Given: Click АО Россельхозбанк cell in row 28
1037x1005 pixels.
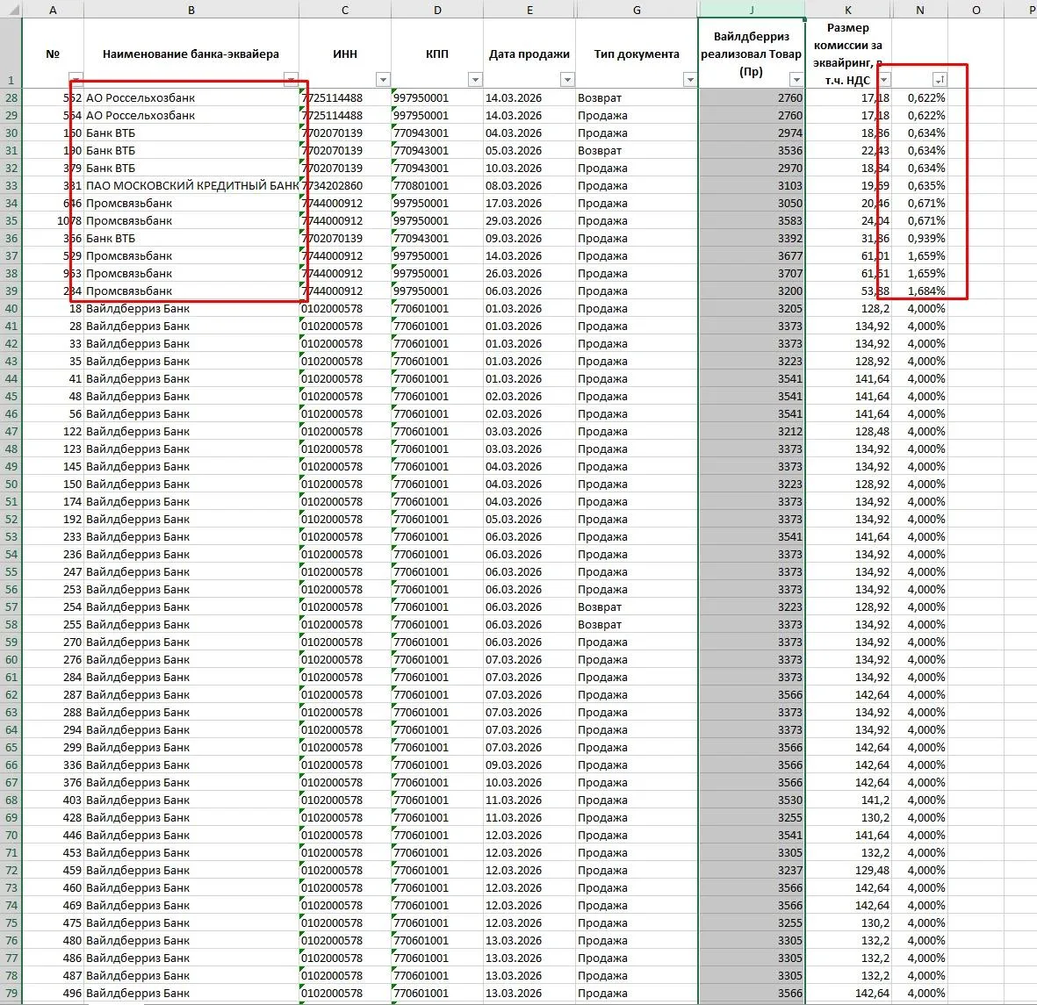Looking at the screenshot, I should (x=191, y=97).
